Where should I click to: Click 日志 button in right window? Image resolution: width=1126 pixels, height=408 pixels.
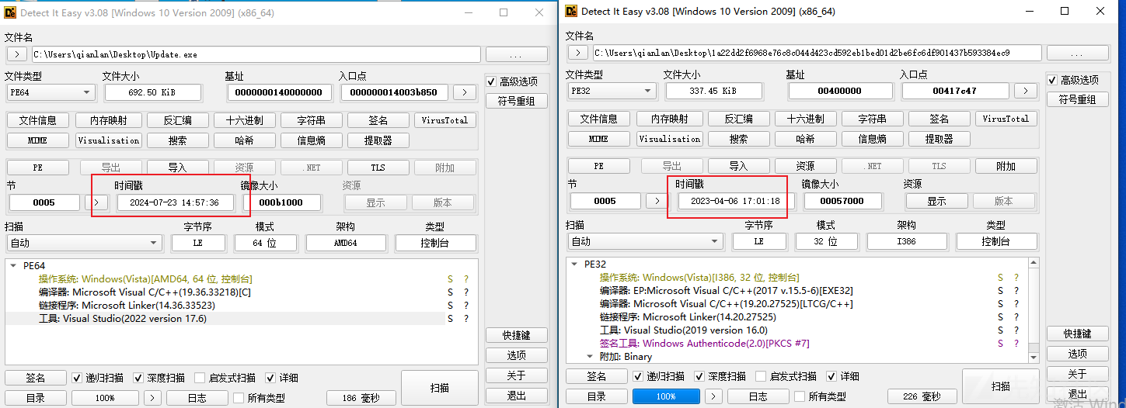(x=758, y=396)
